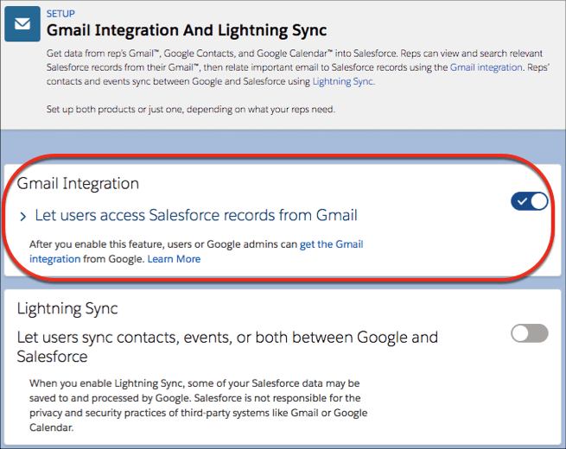Click 'Gmail Integration And Lightning Sync' page title

pos(187,30)
